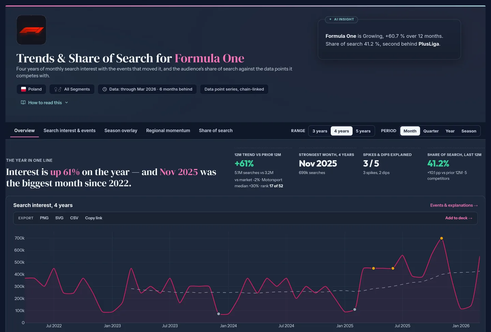Open the Poland country filter chip
Image resolution: width=491 pixels, height=332 pixels.
[31, 89]
